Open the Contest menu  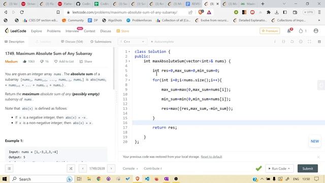89,31
